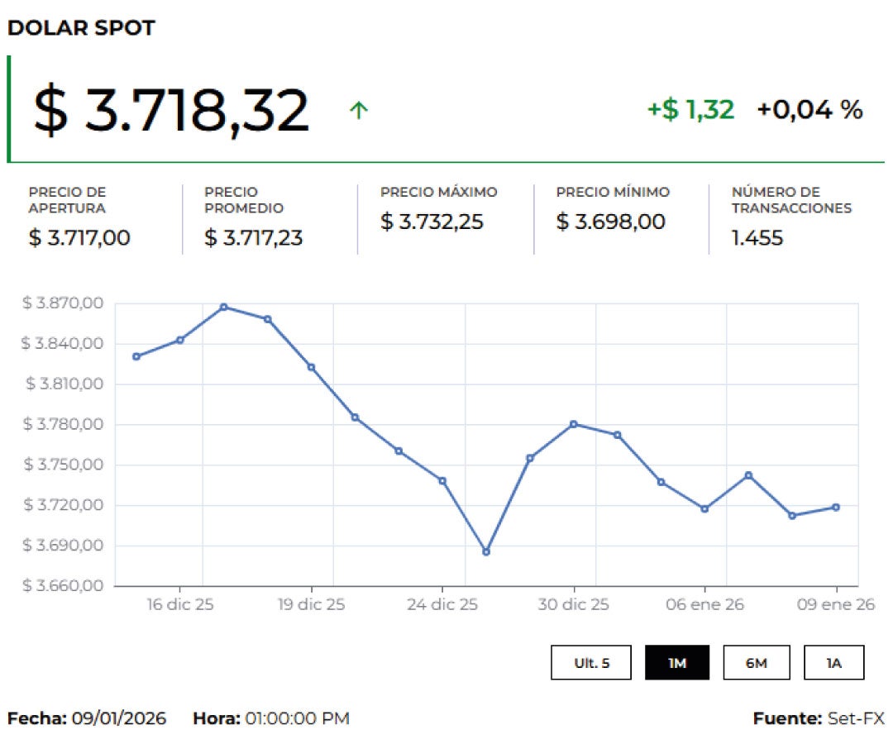Click the data point above 24 dic 25

coord(442,480)
